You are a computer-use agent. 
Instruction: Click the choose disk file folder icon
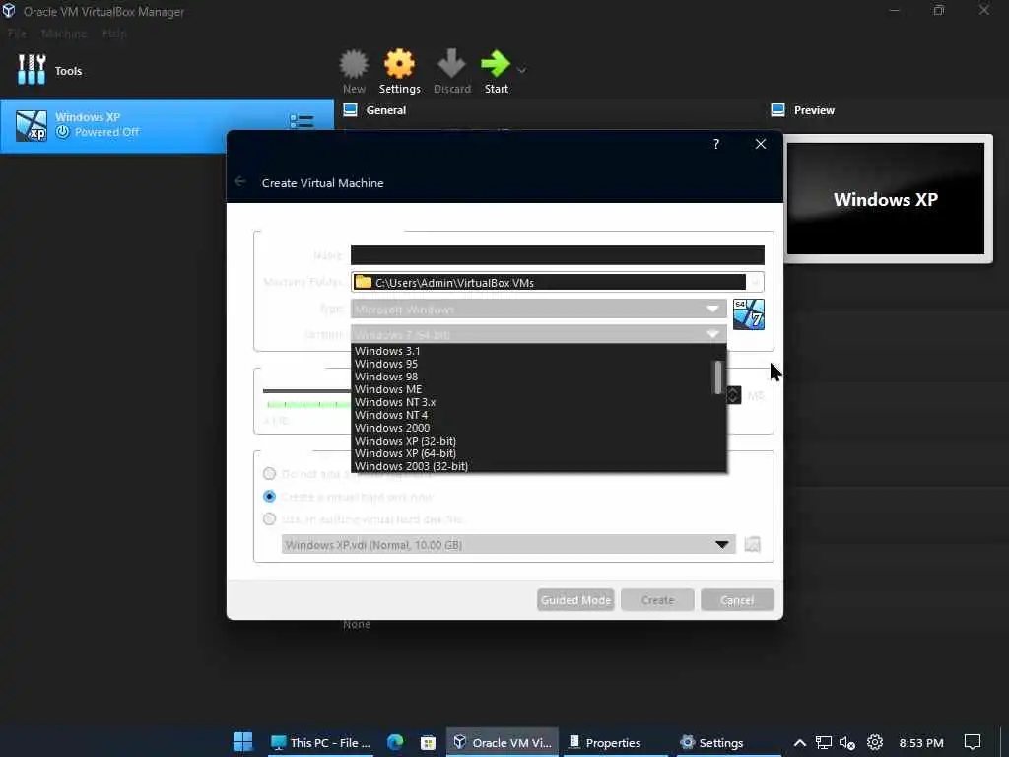click(752, 544)
